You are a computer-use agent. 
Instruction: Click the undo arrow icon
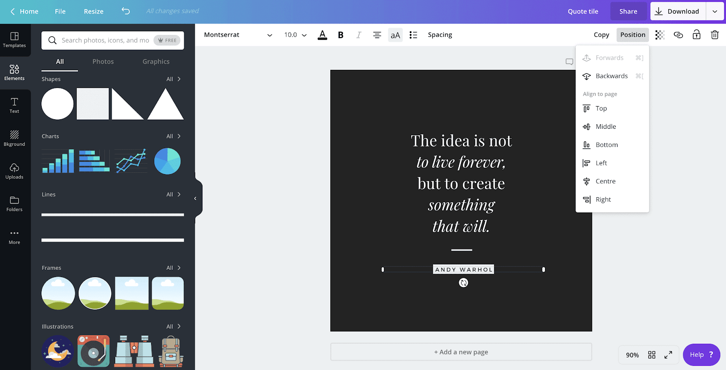tap(126, 11)
